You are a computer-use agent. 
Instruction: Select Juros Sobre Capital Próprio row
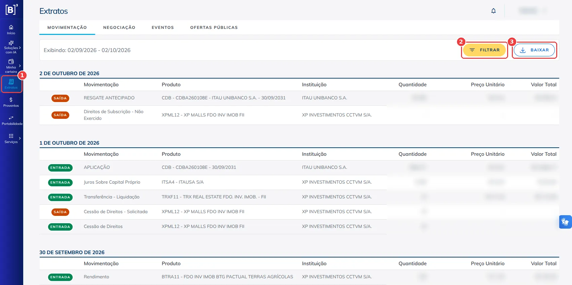coord(299,182)
